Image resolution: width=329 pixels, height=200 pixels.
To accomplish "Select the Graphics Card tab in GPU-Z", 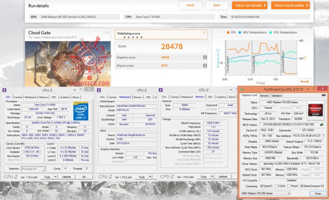I will point(249,95).
